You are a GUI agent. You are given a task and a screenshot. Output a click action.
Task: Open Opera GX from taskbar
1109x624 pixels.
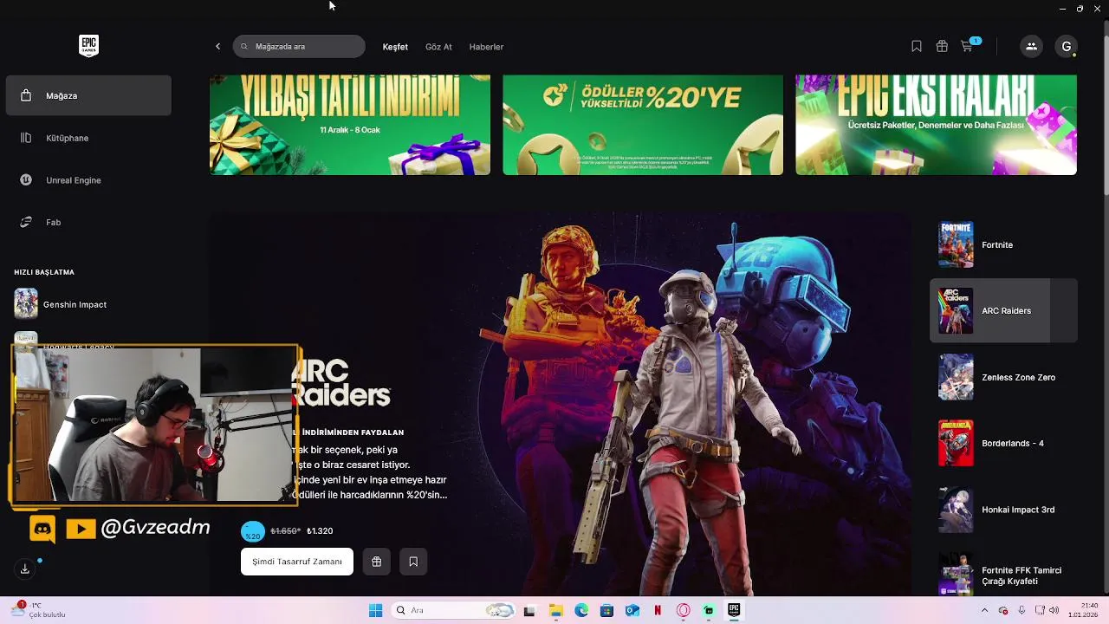pyautogui.click(x=684, y=610)
